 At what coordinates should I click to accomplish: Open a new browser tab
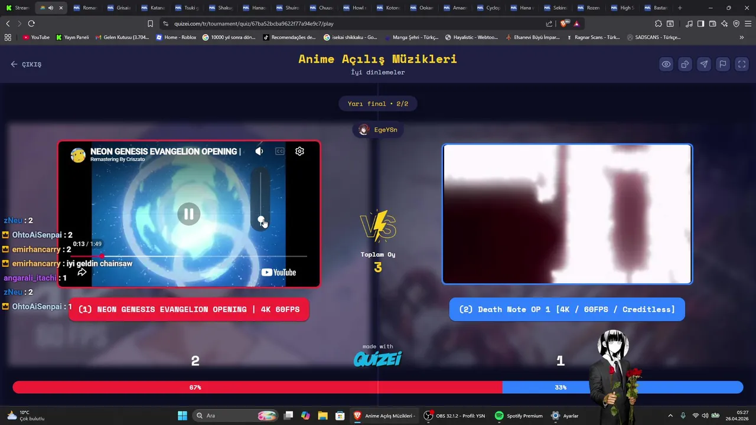click(680, 8)
